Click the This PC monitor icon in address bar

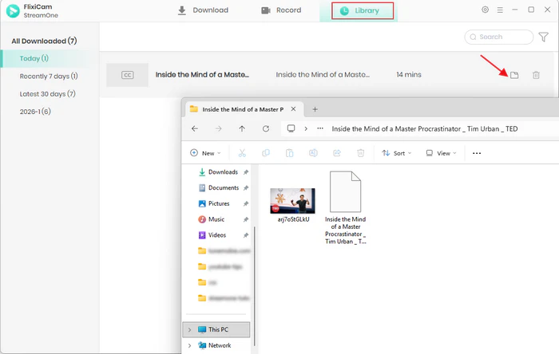291,128
